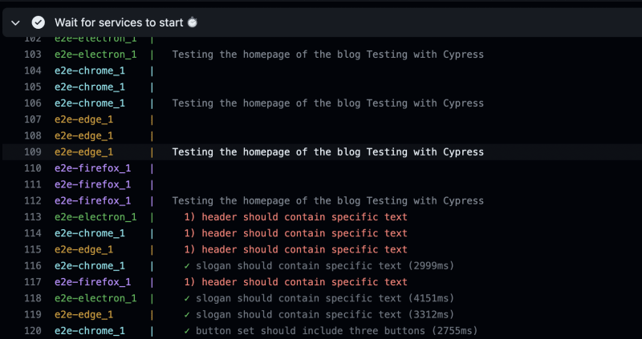Click the green success checkmark icon
642x339 pixels.
coord(39,22)
